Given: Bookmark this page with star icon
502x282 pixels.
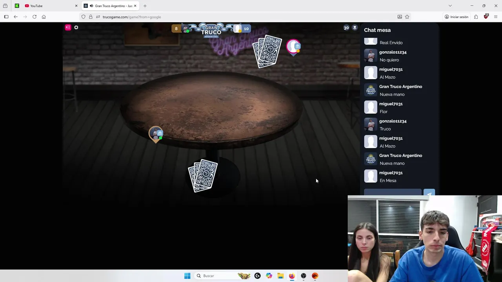Looking at the screenshot, I should pos(407,17).
